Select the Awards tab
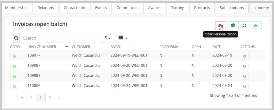Viewport: 274px width, 110px height. pos(154,8)
